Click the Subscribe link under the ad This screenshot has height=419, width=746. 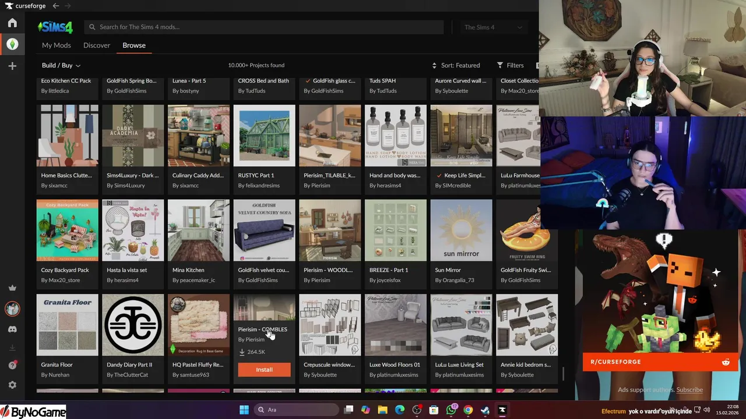[x=689, y=390]
